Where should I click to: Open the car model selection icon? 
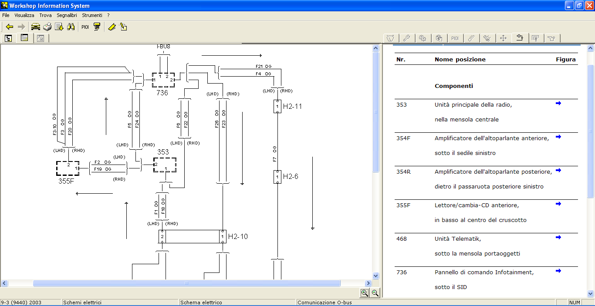[36, 27]
